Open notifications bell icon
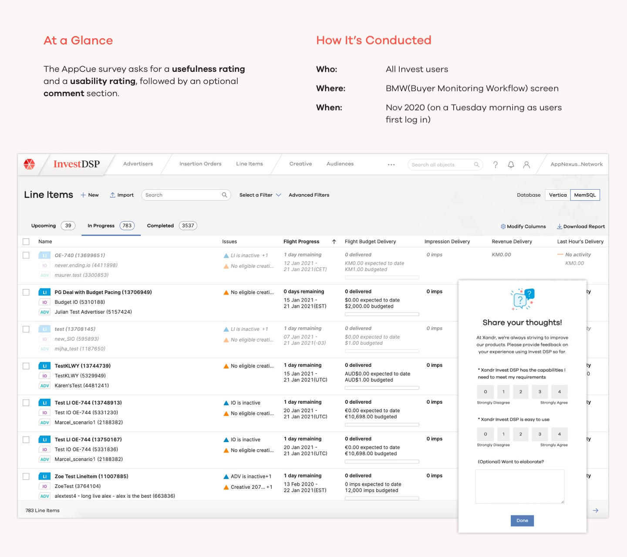 tap(511, 164)
